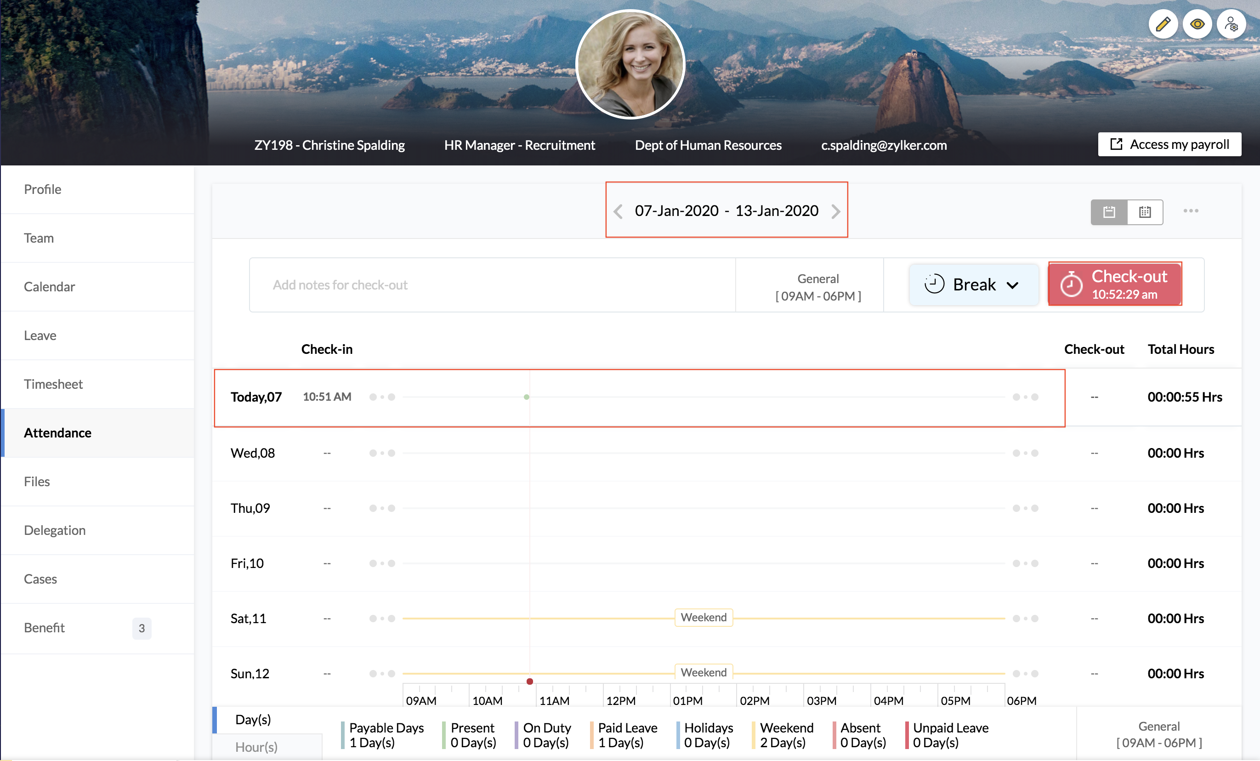Switch to monthly calendar view icon
This screenshot has width=1260, height=761.
coord(1145,212)
